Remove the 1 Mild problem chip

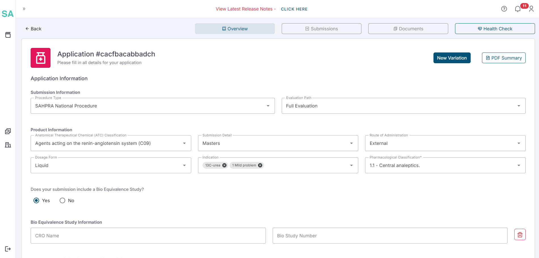(260, 165)
